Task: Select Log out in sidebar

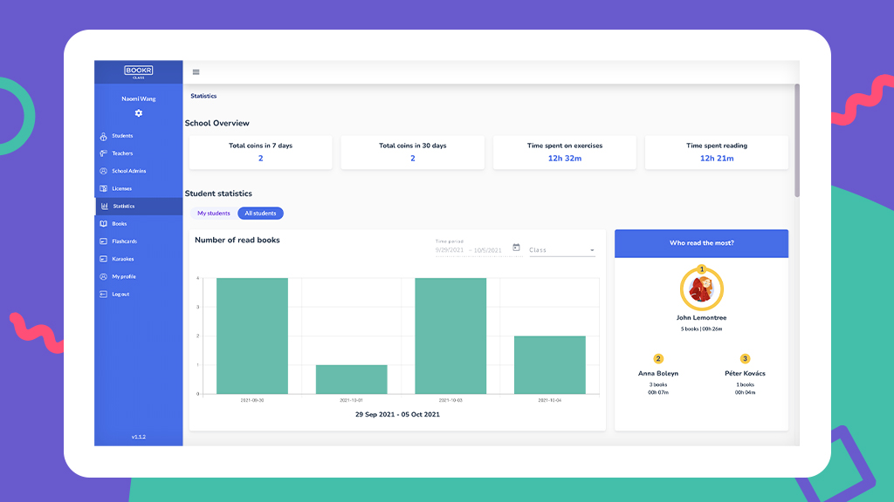Action: click(x=139, y=295)
